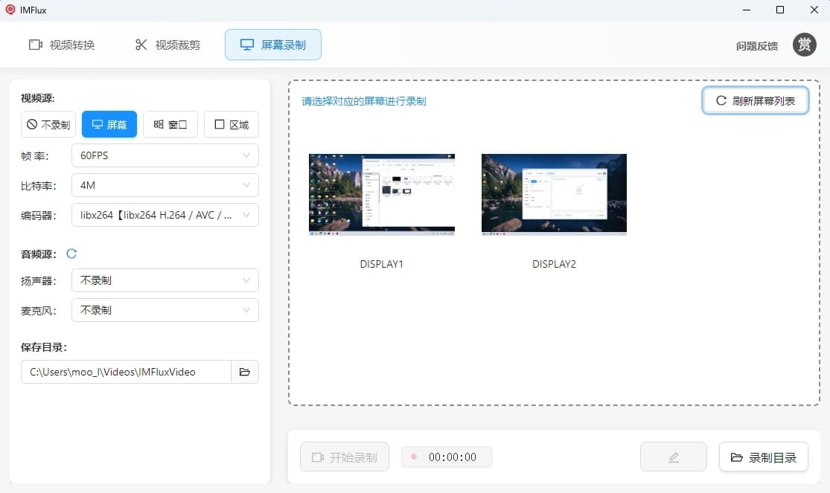
Task: Open the 帧率 60FPS dropdown
Action: pos(165,155)
